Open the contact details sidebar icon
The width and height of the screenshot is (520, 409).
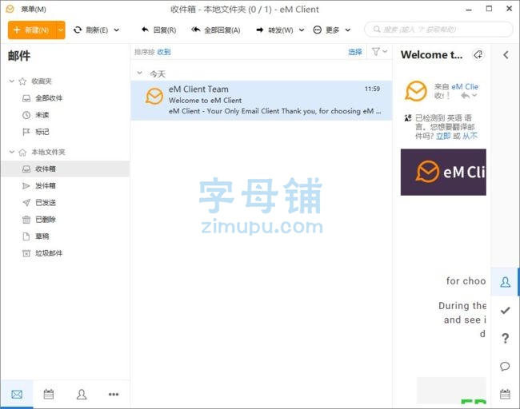(x=505, y=282)
